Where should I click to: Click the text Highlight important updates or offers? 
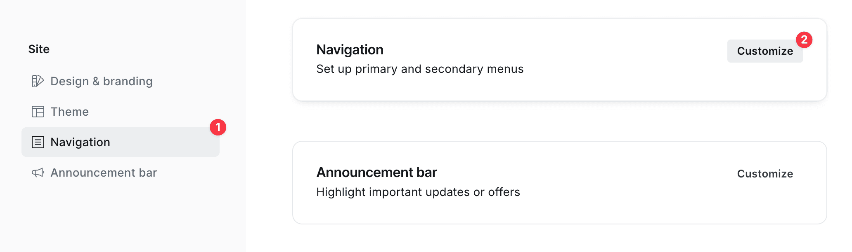(x=418, y=192)
